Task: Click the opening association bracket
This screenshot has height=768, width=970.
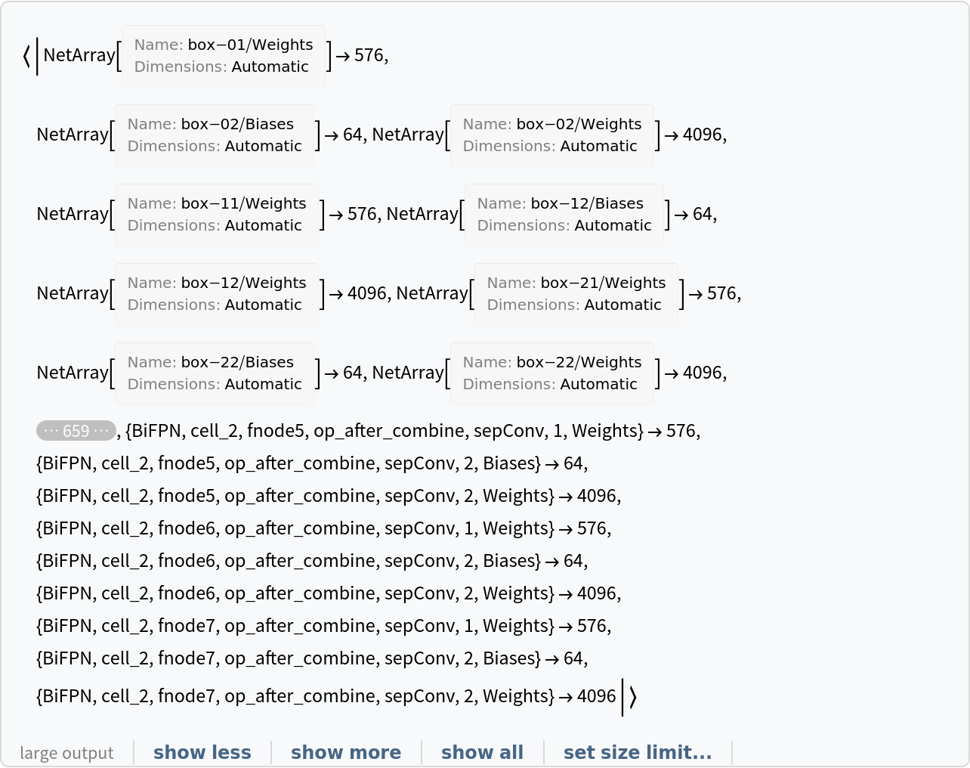Action: click(27, 56)
